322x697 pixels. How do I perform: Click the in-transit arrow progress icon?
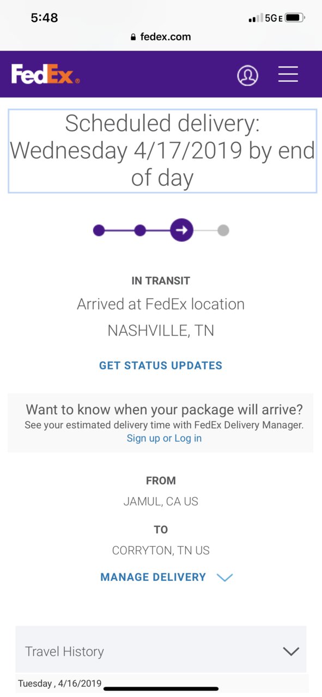click(x=182, y=231)
